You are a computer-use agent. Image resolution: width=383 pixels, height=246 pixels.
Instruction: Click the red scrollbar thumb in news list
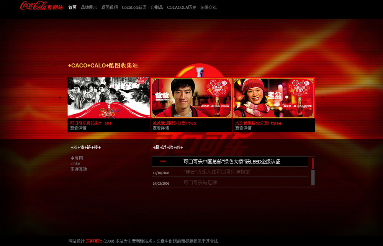point(313,164)
